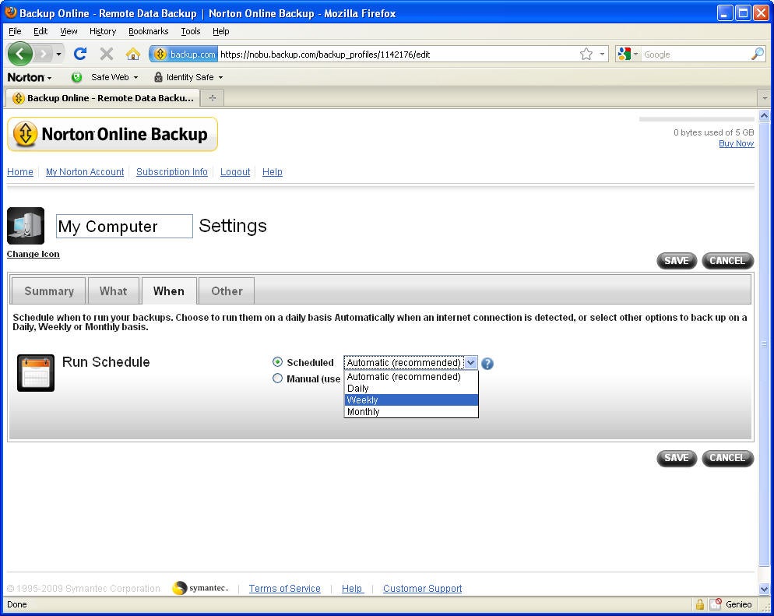
Task: Open the Bookmarks menu
Action: point(148,31)
